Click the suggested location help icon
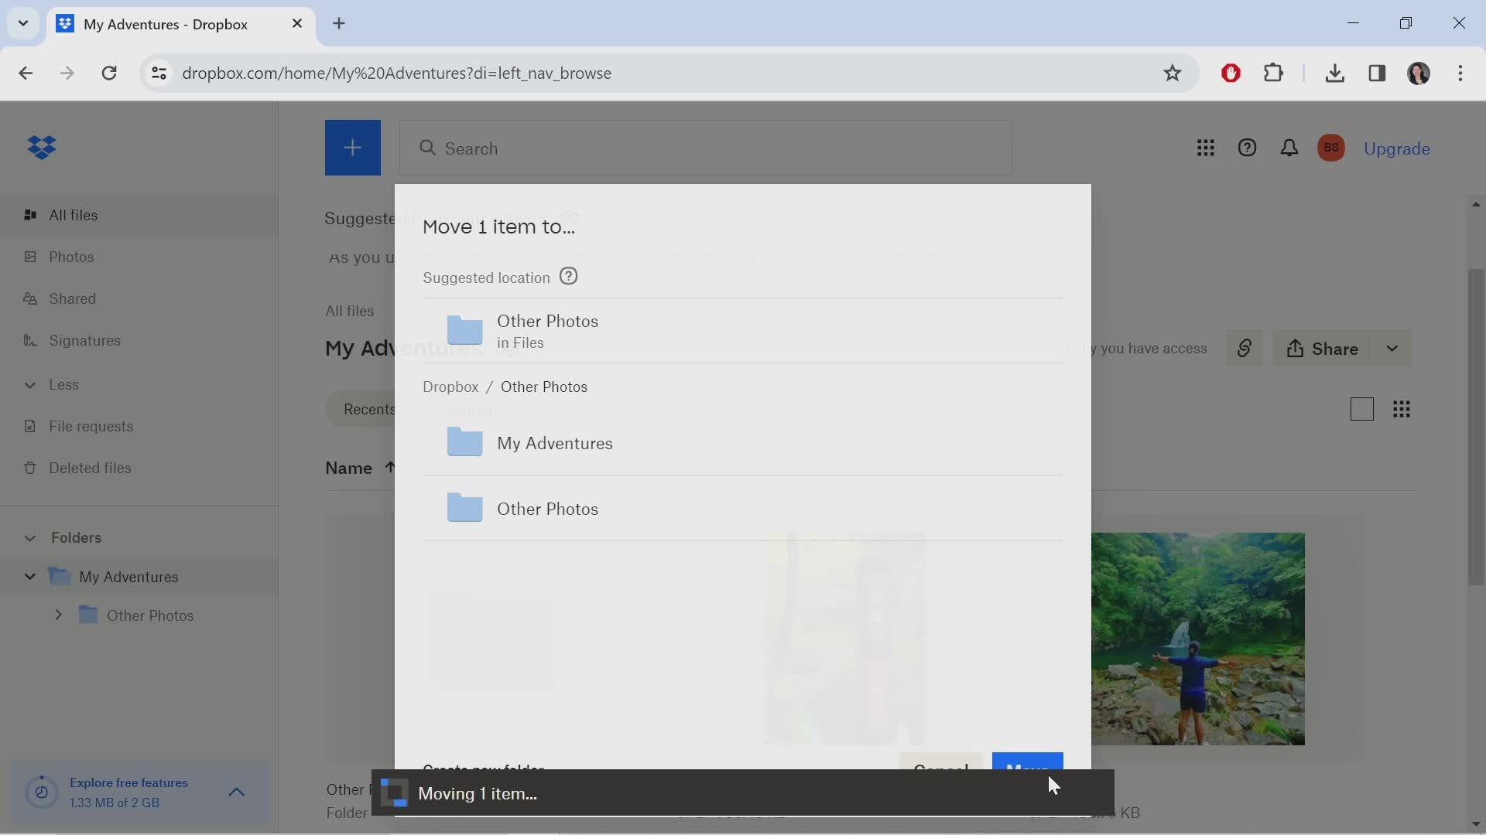 coord(567,276)
